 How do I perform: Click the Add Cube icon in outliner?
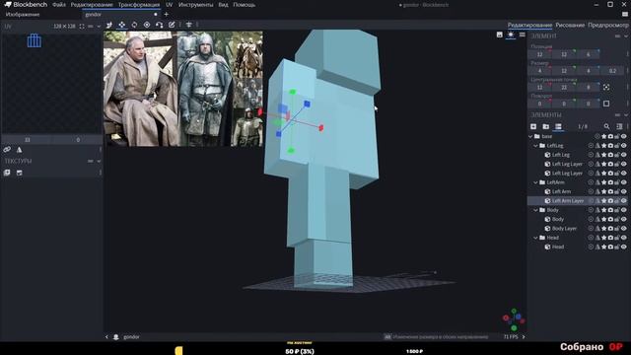click(x=533, y=126)
